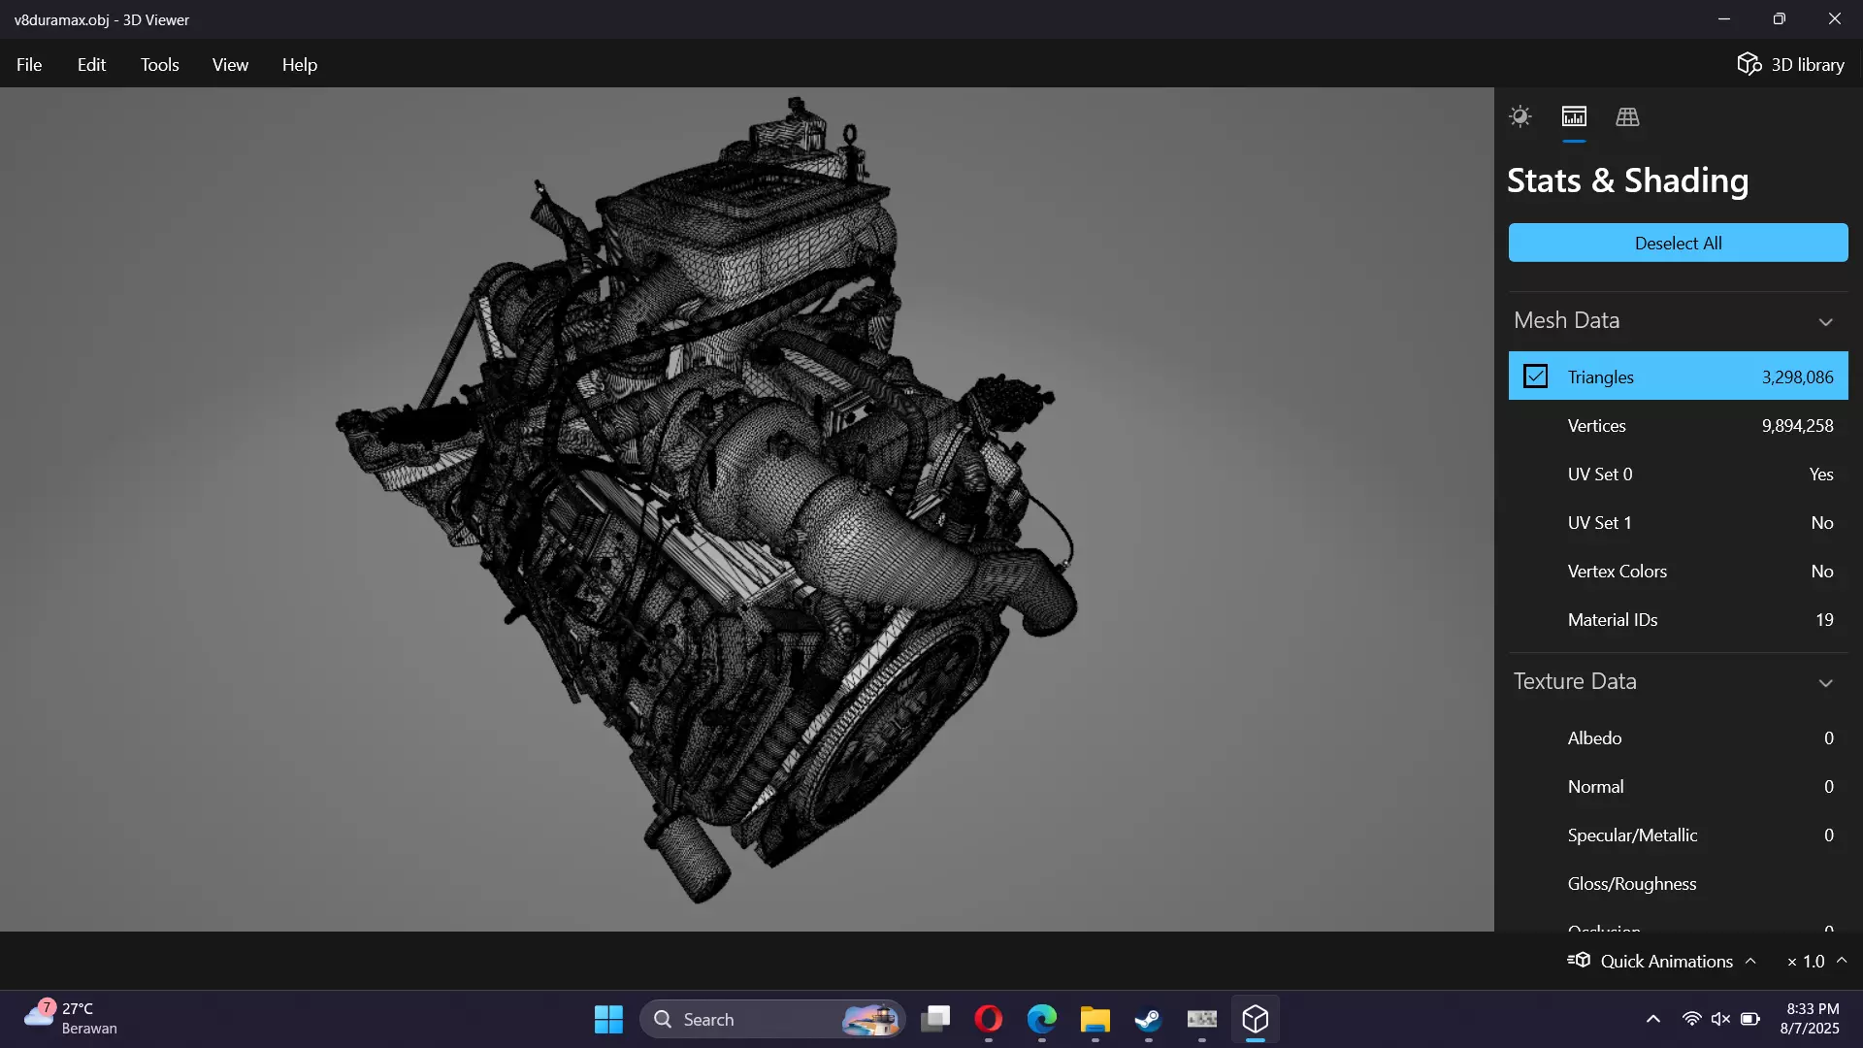This screenshot has height=1048, width=1863.
Task: Collapse the Mesh Data section
Action: tap(1825, 321)
